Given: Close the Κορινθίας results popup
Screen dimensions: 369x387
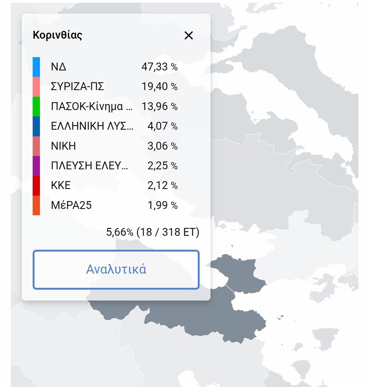Looking at the screenshot, I should click(189, 36).
